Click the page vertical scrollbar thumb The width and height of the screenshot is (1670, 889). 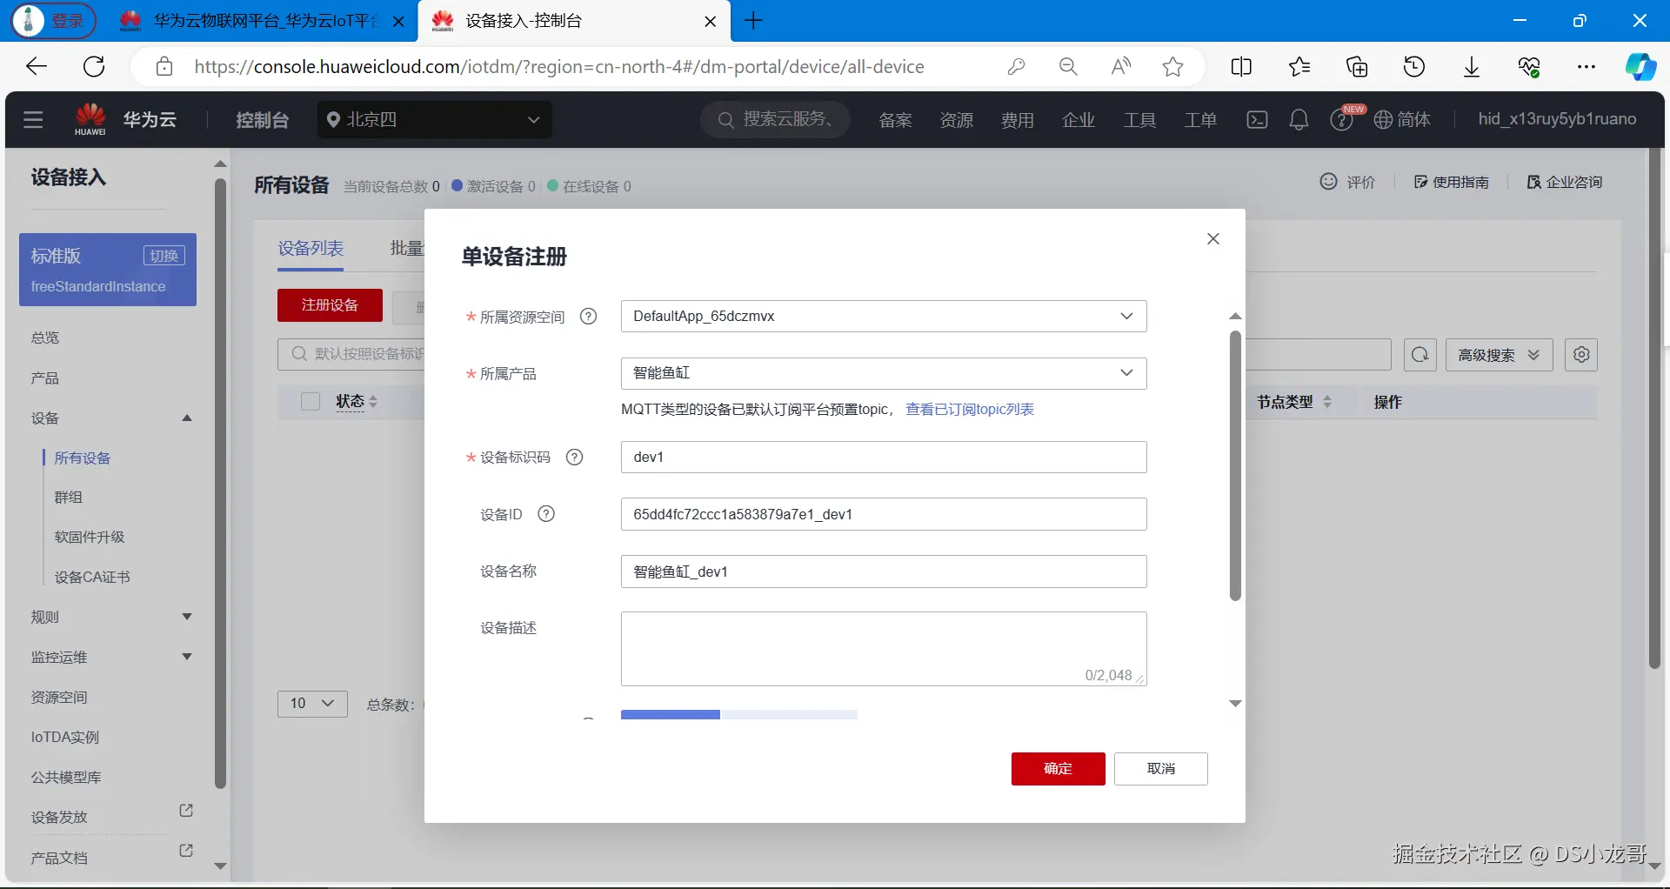1655,409
